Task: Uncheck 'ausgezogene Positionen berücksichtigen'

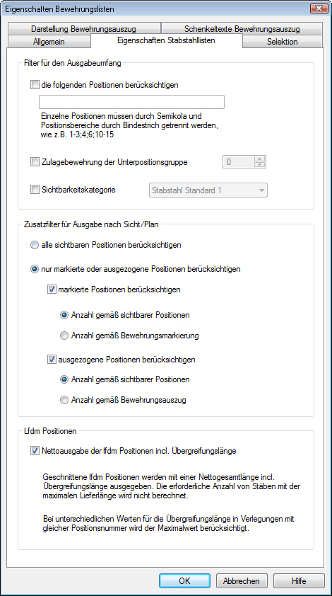Action: coord(52,359)
